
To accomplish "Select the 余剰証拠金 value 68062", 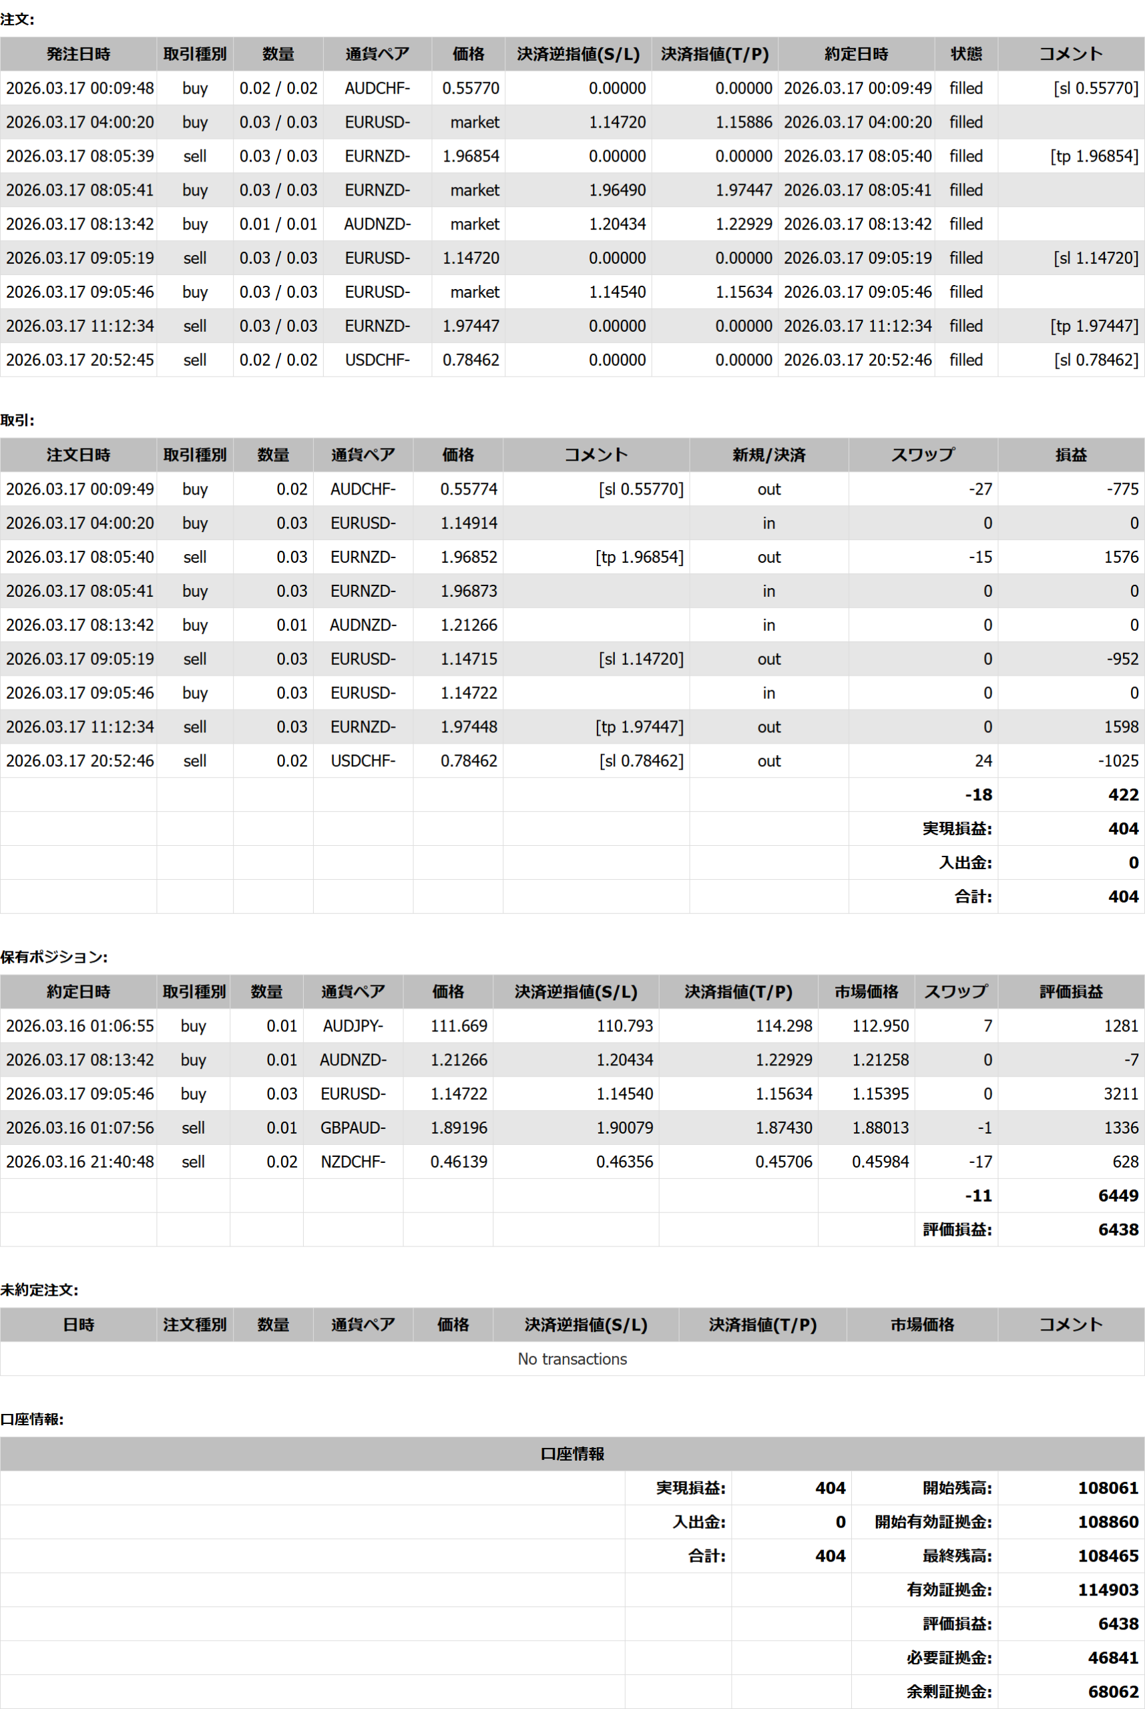I will point(1112,1692).
